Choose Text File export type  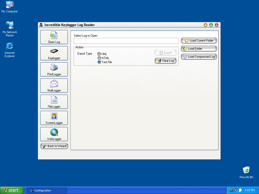pyautogui.click(x=99, y=62)
